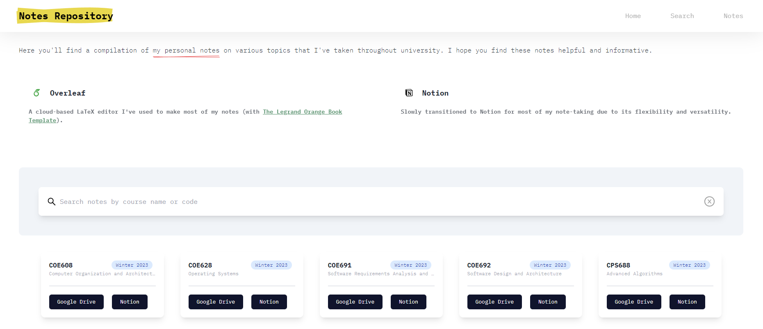Open Notion notes for CPS688
Screen dimensions: 763x329
(687, 302)
